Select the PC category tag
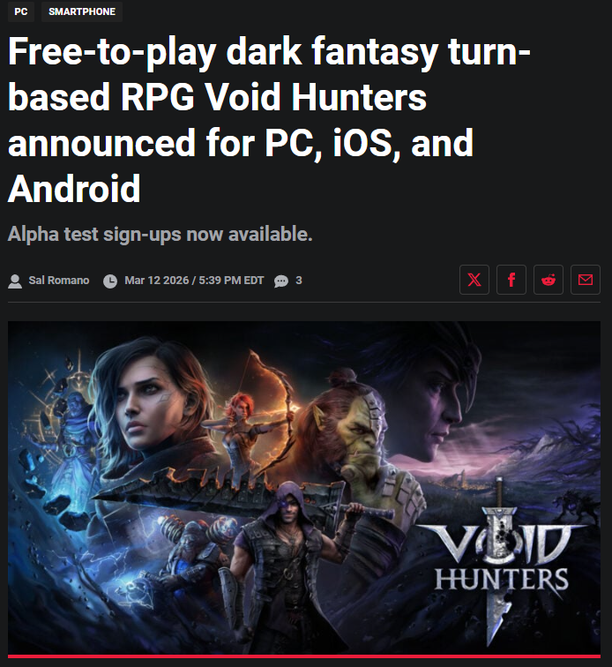Image resolution: width=612 pixels, height=667 pixels. point(21,11)
